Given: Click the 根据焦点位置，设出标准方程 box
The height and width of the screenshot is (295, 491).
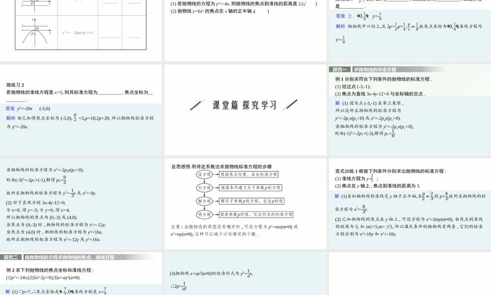Looking at the screenshot, I should point(248,175).
